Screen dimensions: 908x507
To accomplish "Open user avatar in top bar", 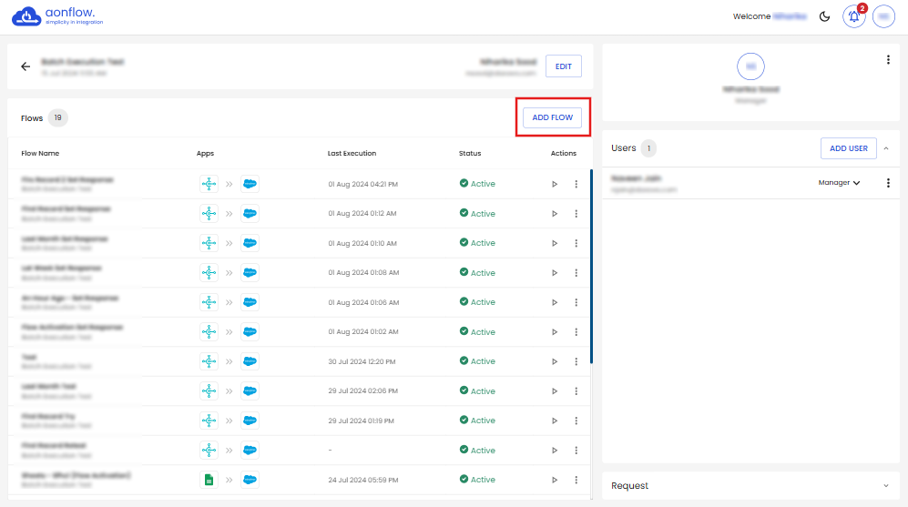I will pos(883,16).
